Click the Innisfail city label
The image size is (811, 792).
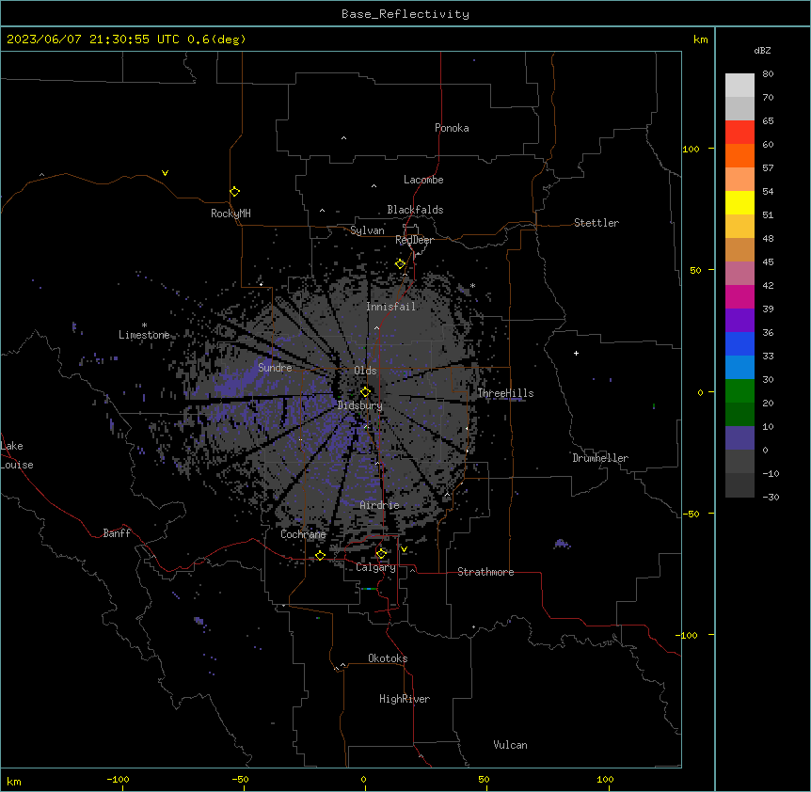coord(390,307)
